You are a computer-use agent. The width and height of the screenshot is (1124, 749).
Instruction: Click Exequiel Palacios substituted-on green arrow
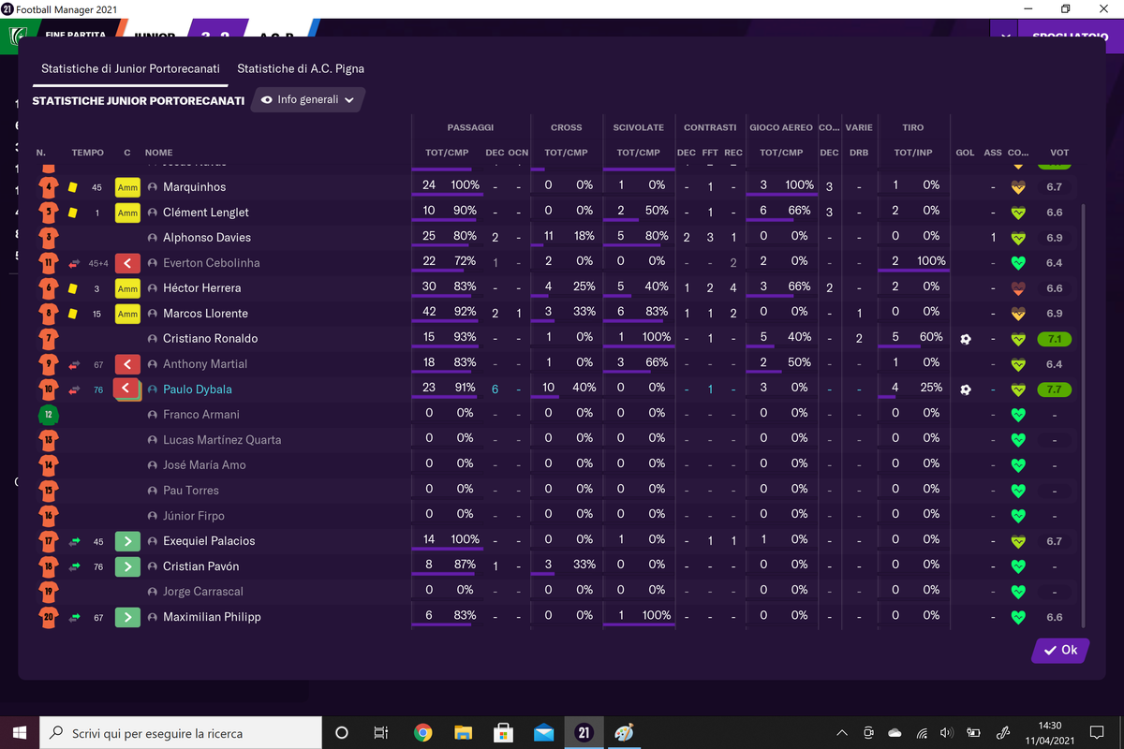[127, 541]
